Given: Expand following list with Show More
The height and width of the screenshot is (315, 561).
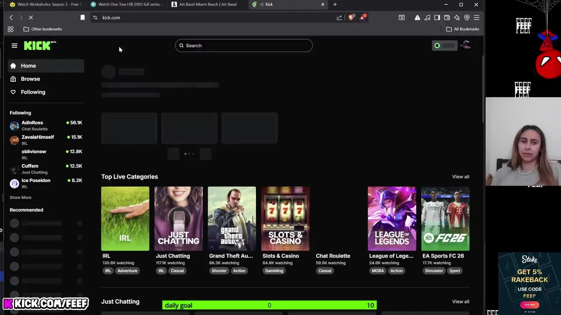Looking at the screenshot, I should click(21, 197).
